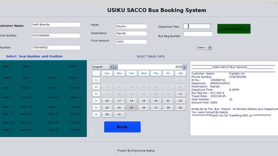The width and height of the screenshot is (278, 156).
Task: Pick August 15 on the calendar
Action: click(x=180, y=94)
